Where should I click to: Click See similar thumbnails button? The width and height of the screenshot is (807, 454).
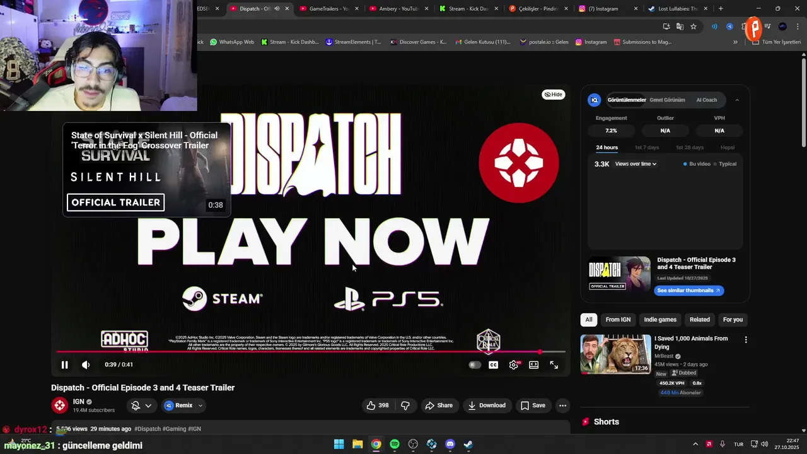(688, 291)
